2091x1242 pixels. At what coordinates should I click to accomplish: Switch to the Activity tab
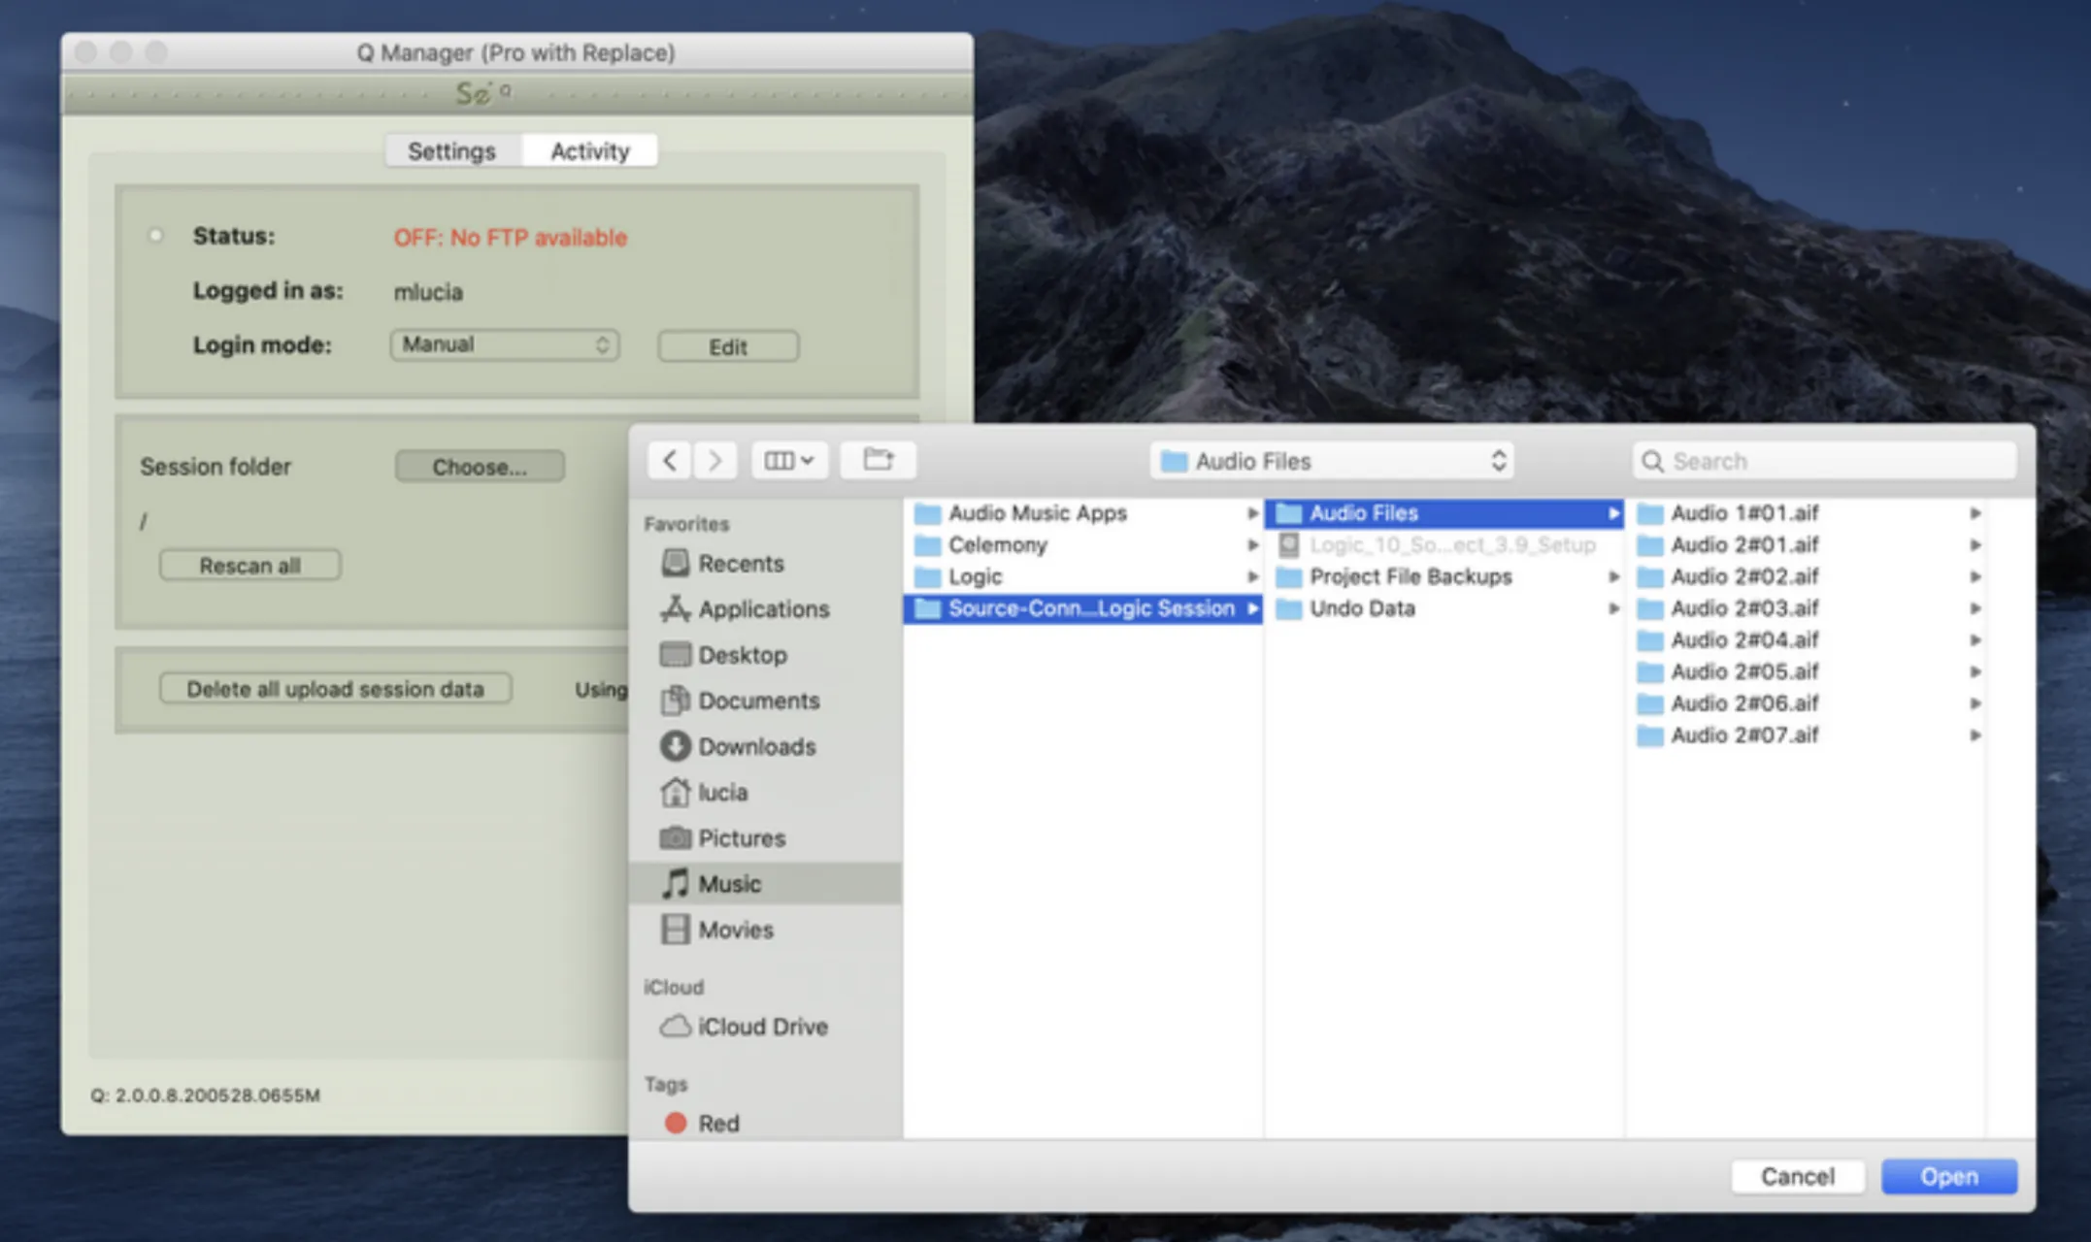[x=590, y=151]
